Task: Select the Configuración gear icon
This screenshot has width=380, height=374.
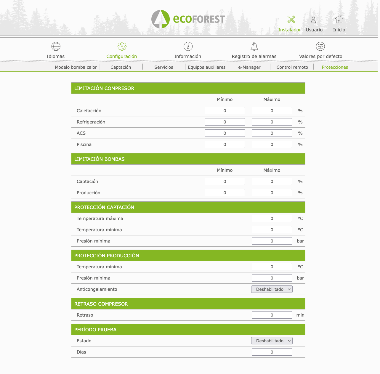Action: coord(122,46)
